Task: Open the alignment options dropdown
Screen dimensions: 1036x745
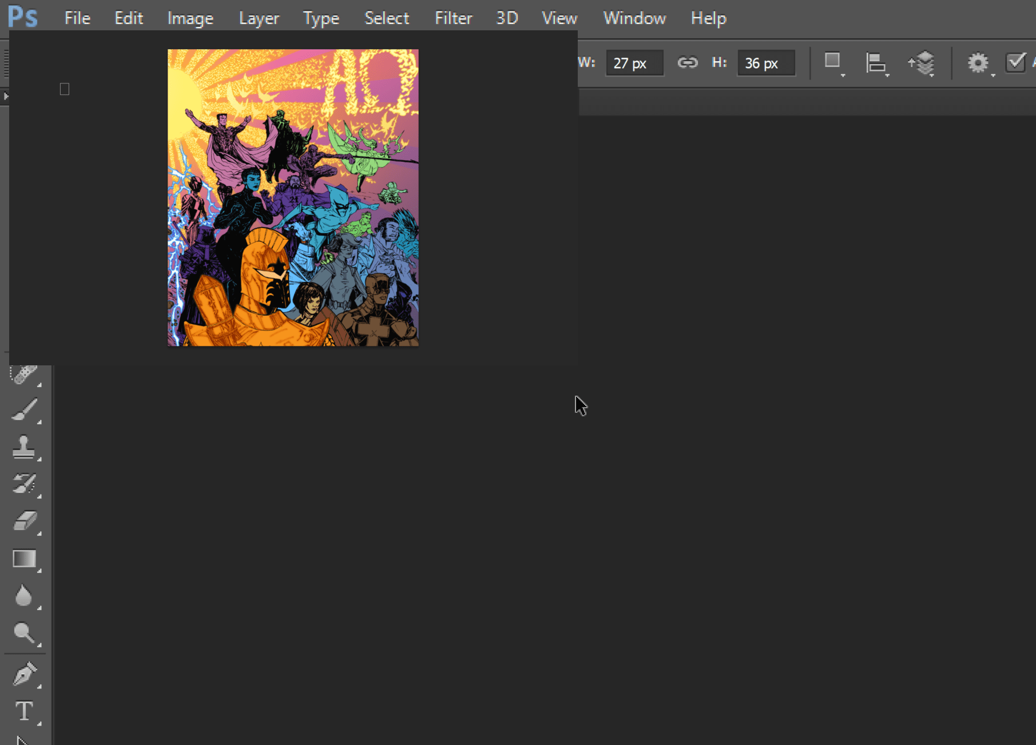Action: pyautogui.click(x=876, y=63)
